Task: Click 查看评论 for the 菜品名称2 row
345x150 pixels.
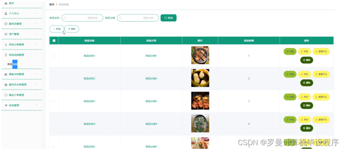Action: click(321, 74)
